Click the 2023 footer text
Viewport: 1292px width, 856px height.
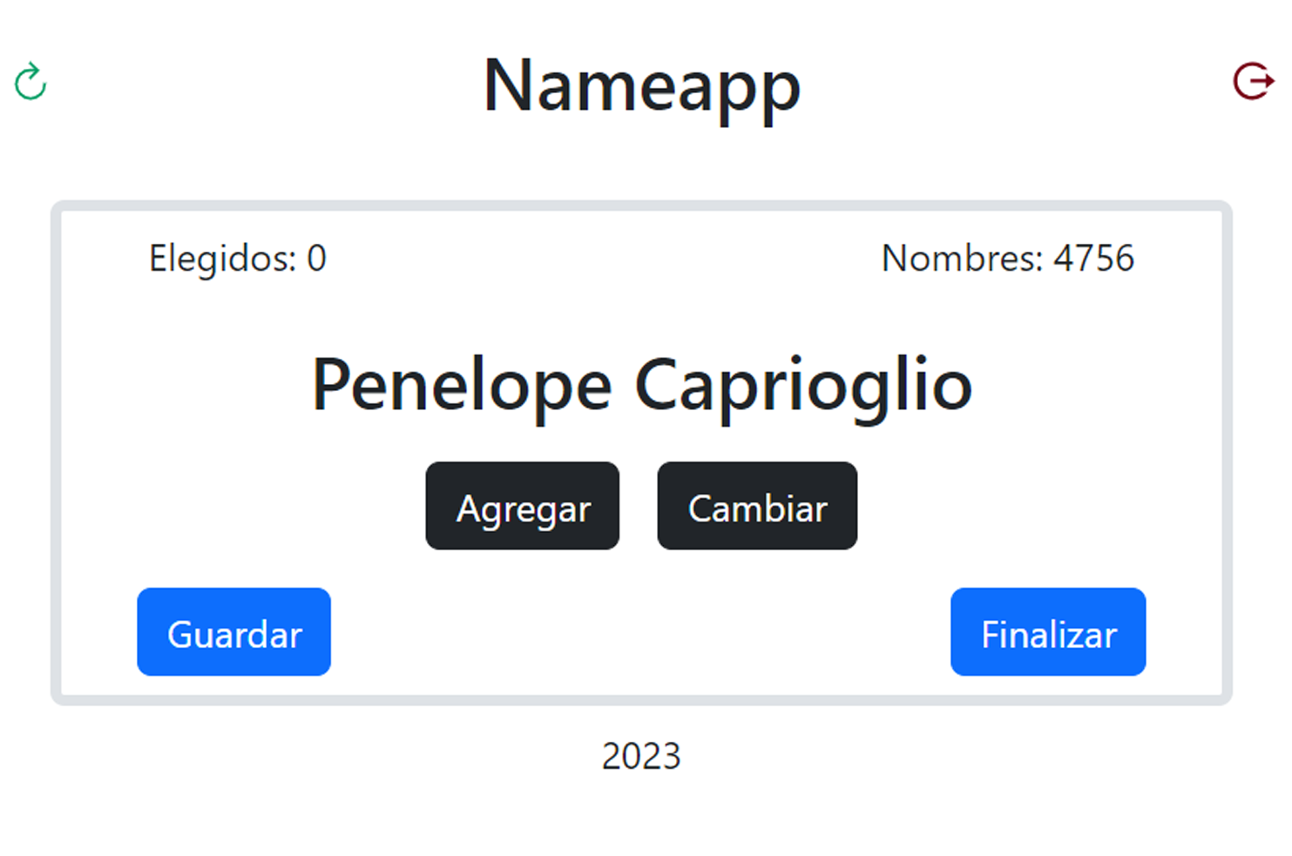pos(641,756)
